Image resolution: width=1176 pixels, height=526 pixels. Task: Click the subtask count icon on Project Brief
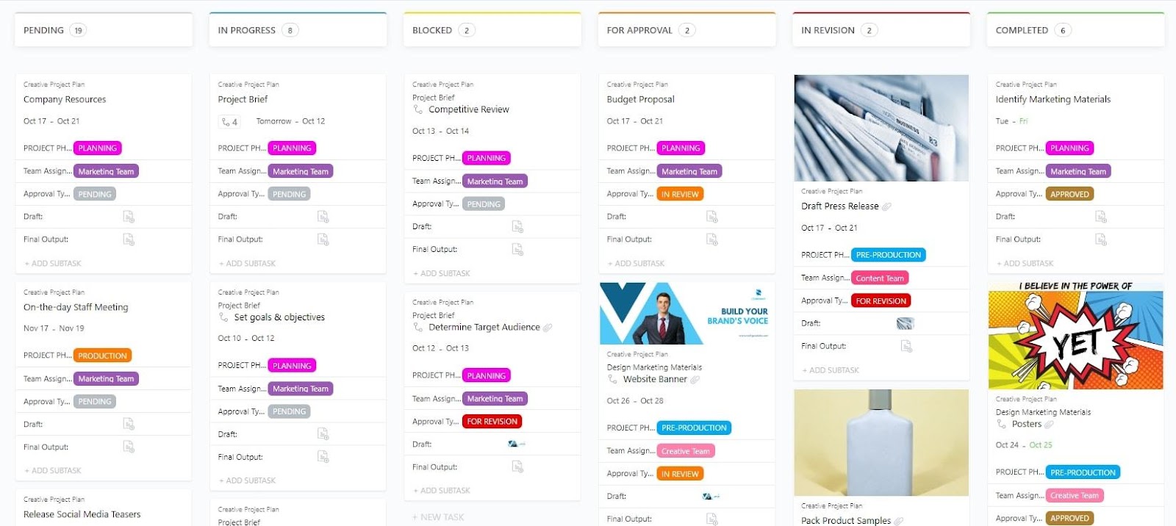pyautogui.click(x=229, y=122)
